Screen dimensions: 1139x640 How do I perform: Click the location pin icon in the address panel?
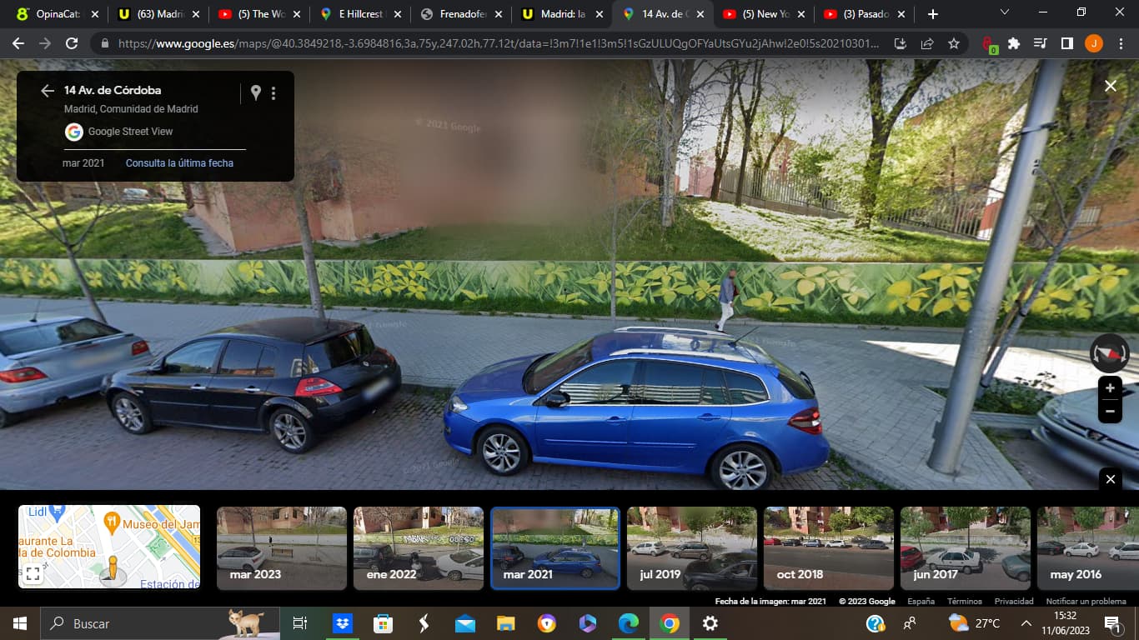pyautogui.click(x=256, y=92)
